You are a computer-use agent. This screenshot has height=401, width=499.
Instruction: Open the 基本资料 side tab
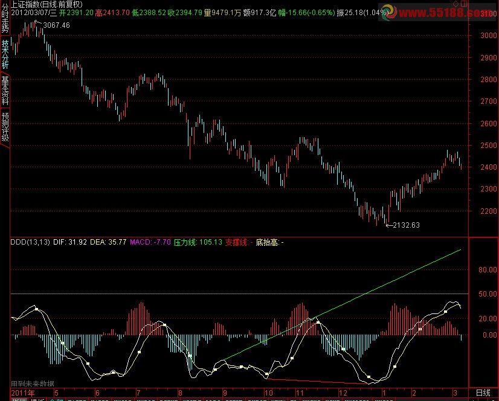(5, 91)
